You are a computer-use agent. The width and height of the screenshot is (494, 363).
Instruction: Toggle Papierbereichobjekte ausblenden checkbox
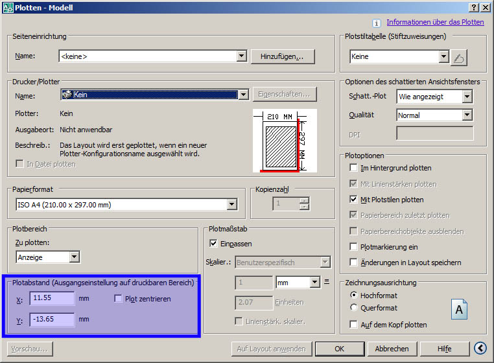(x=353, y=231)
